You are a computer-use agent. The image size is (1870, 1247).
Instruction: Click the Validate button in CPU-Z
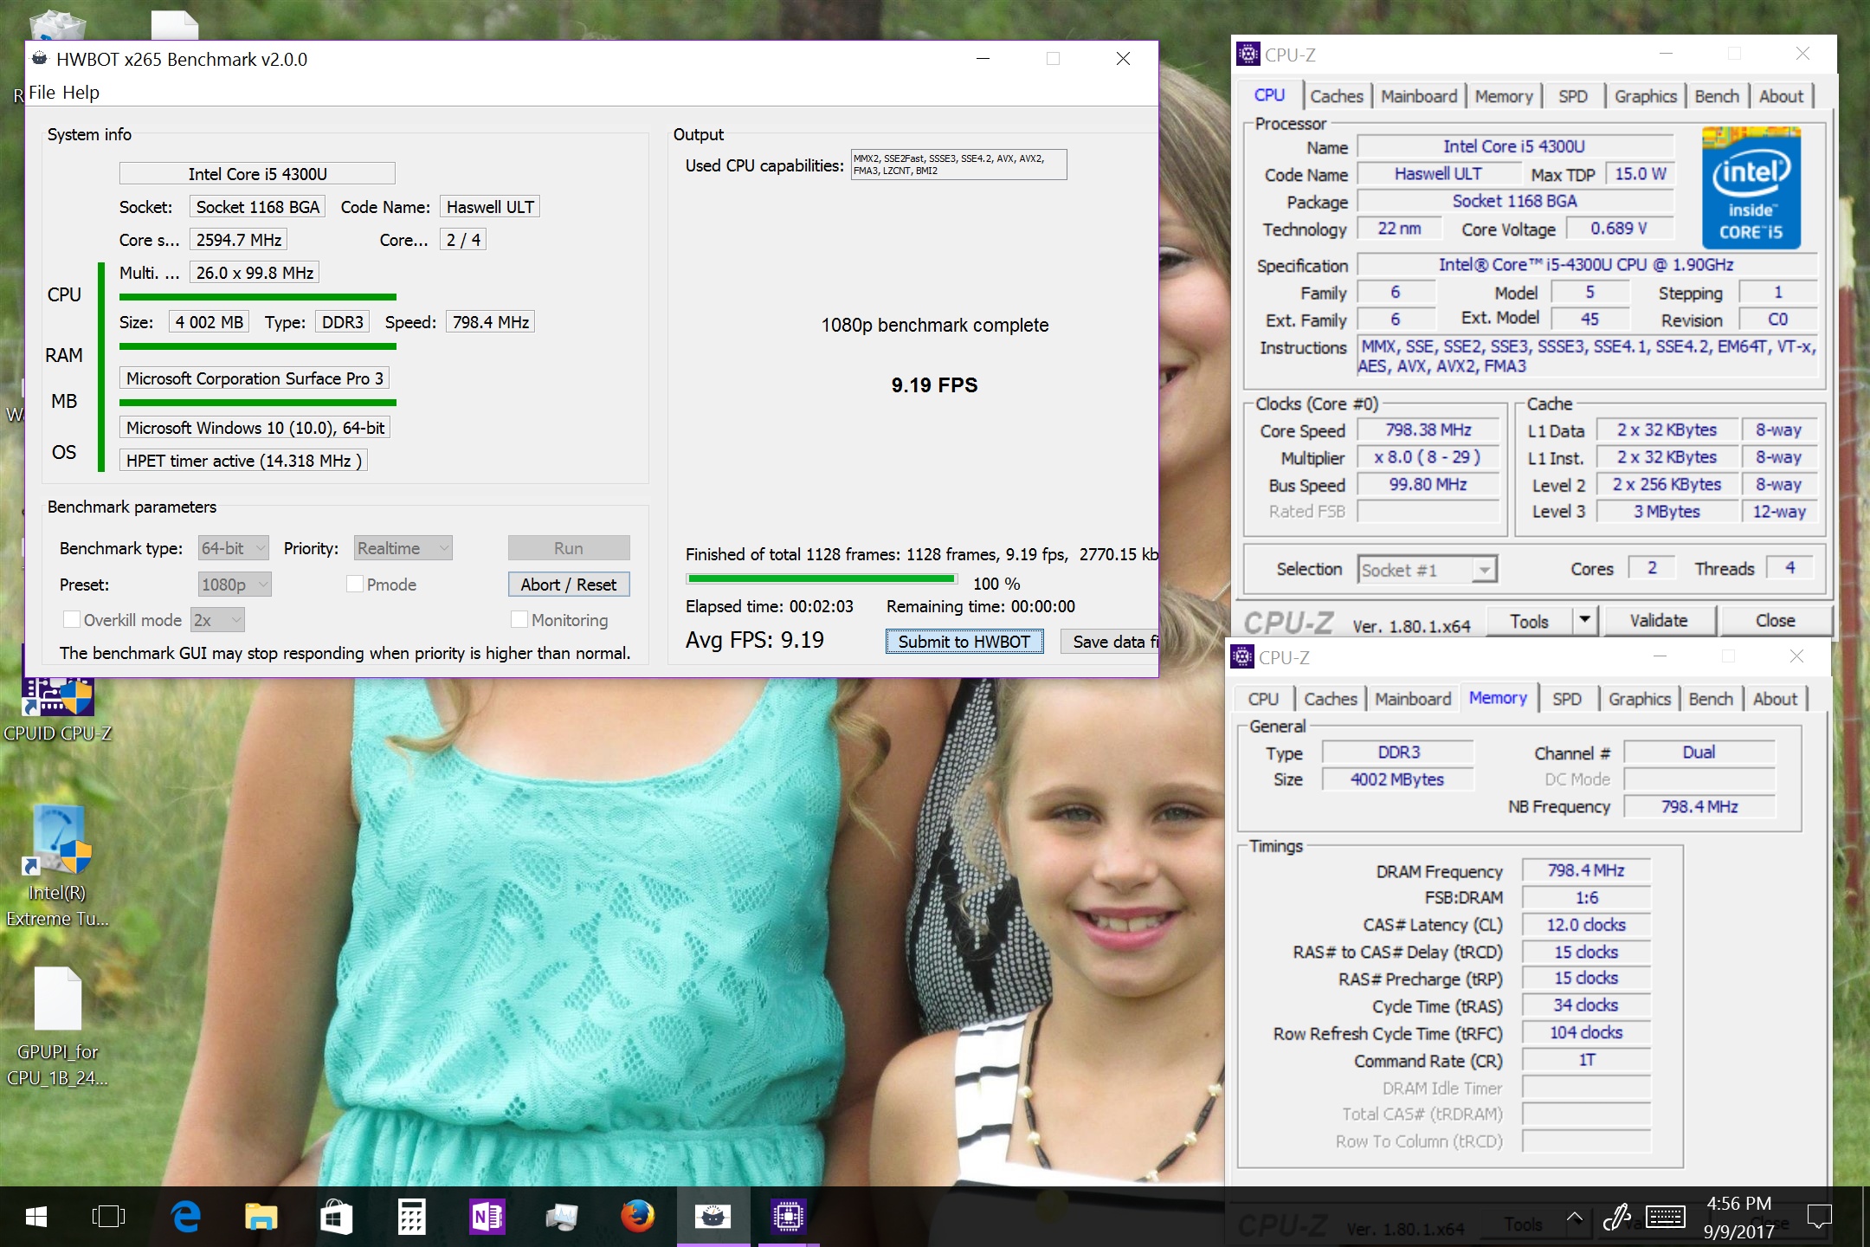1659,620
